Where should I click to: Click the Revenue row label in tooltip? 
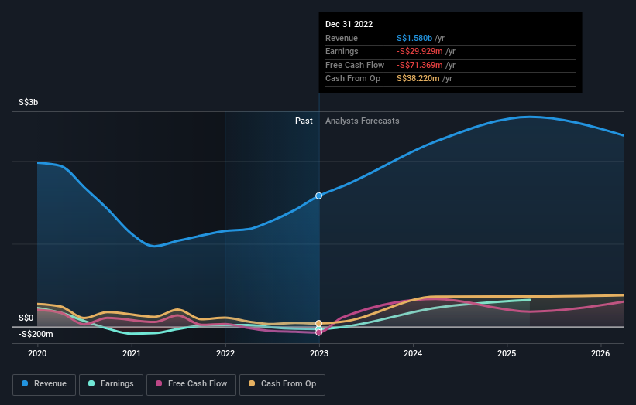(x=342, y=38)
